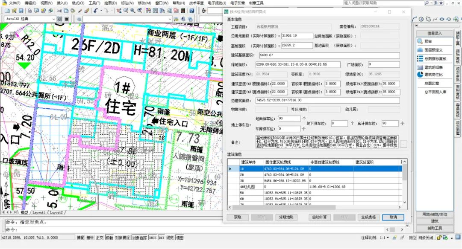
Task: Click the 生成表格 button
Action: tap(369, 217)
